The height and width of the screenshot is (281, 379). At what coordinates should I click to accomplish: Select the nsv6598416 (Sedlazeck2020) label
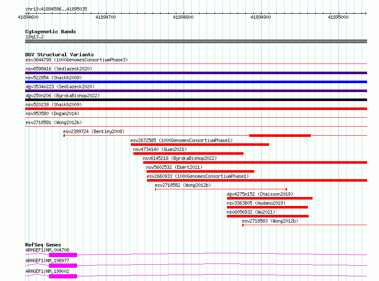59,69
